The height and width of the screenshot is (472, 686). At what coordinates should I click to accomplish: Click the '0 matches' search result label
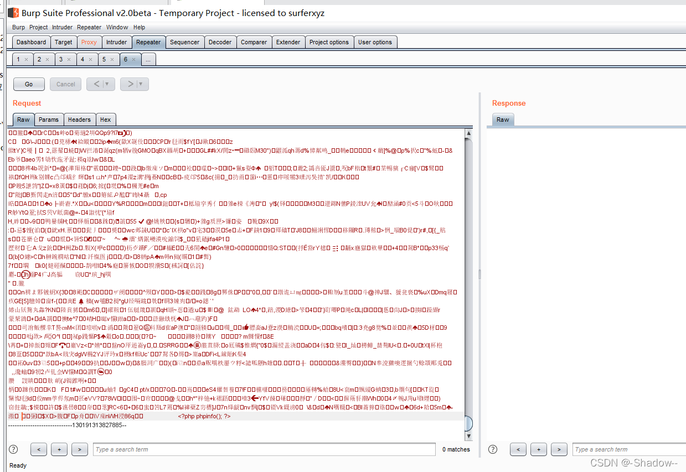coord(456,449)
